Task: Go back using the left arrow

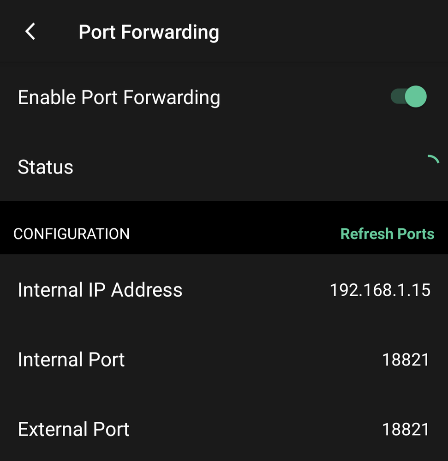Action: 30,32
